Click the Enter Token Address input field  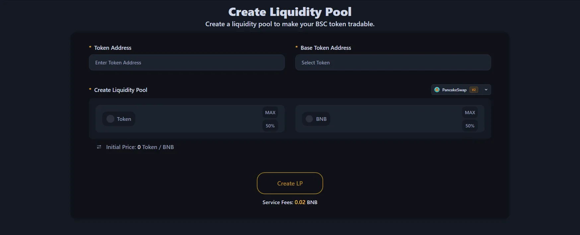tap(186, 62)
